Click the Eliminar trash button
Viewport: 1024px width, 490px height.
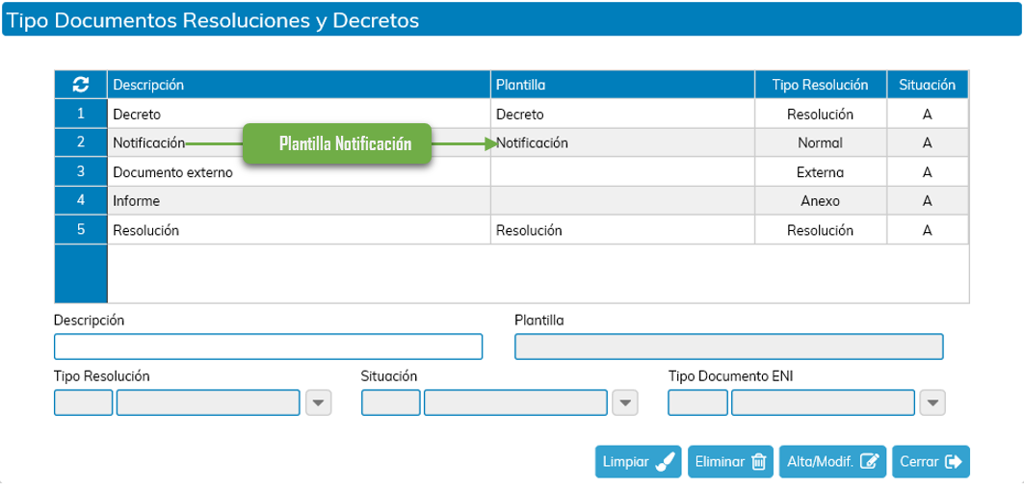tap(730, 462)
